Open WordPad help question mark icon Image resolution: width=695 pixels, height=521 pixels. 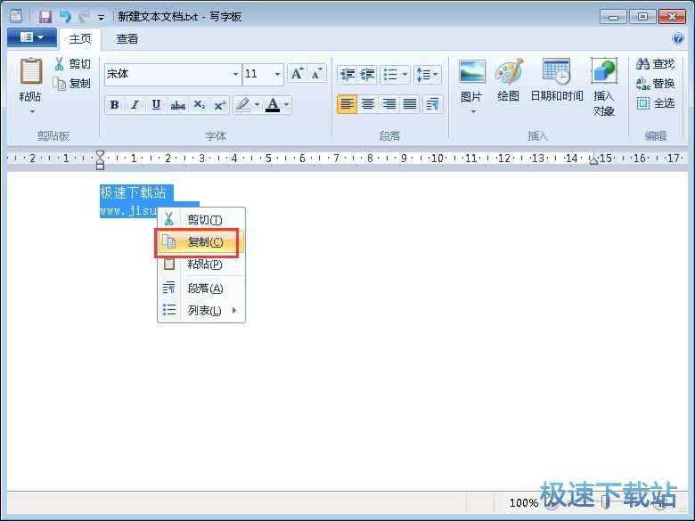coord(678,38)
